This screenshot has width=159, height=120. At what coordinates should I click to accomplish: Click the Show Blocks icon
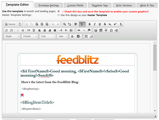pyautogui.click(x=91, y=36)
